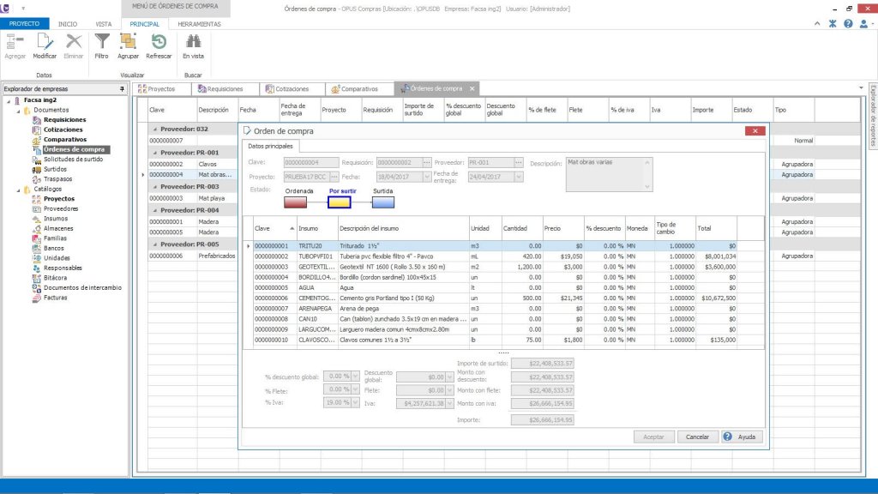This screenshot has height=494, width=878.
Task: Select Bitácora in the Catálogos tree
Action: (x=55, y=278)
